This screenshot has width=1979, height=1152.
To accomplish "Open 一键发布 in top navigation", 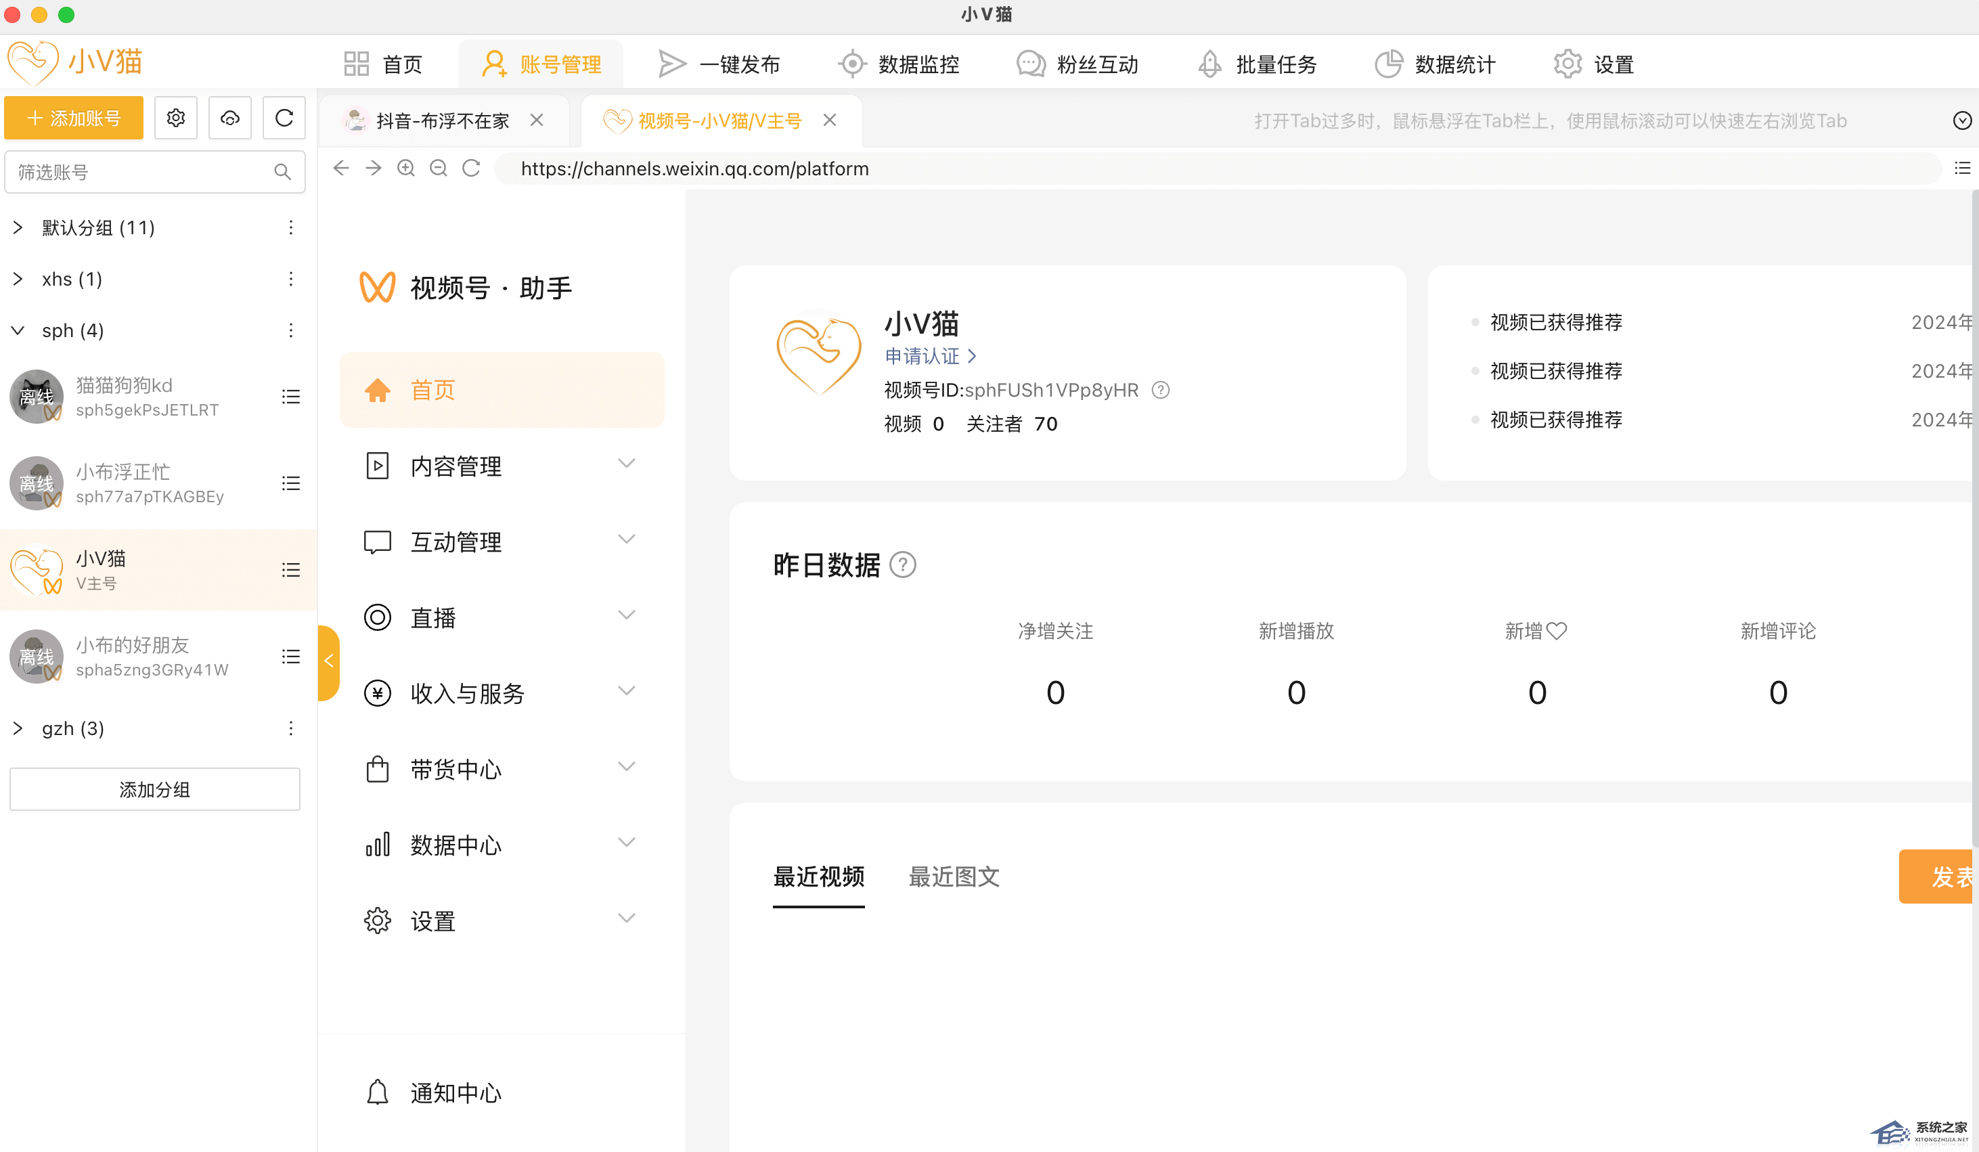I will pyautogui.click(x=719, y=64).
